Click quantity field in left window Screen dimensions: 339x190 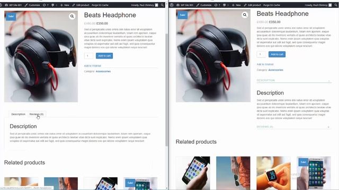[x=88, y=56]
